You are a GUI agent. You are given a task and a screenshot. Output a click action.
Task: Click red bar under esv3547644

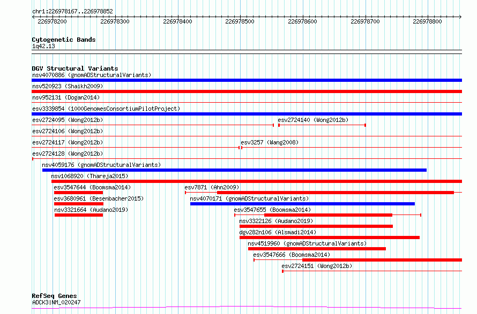coord(78,193)
